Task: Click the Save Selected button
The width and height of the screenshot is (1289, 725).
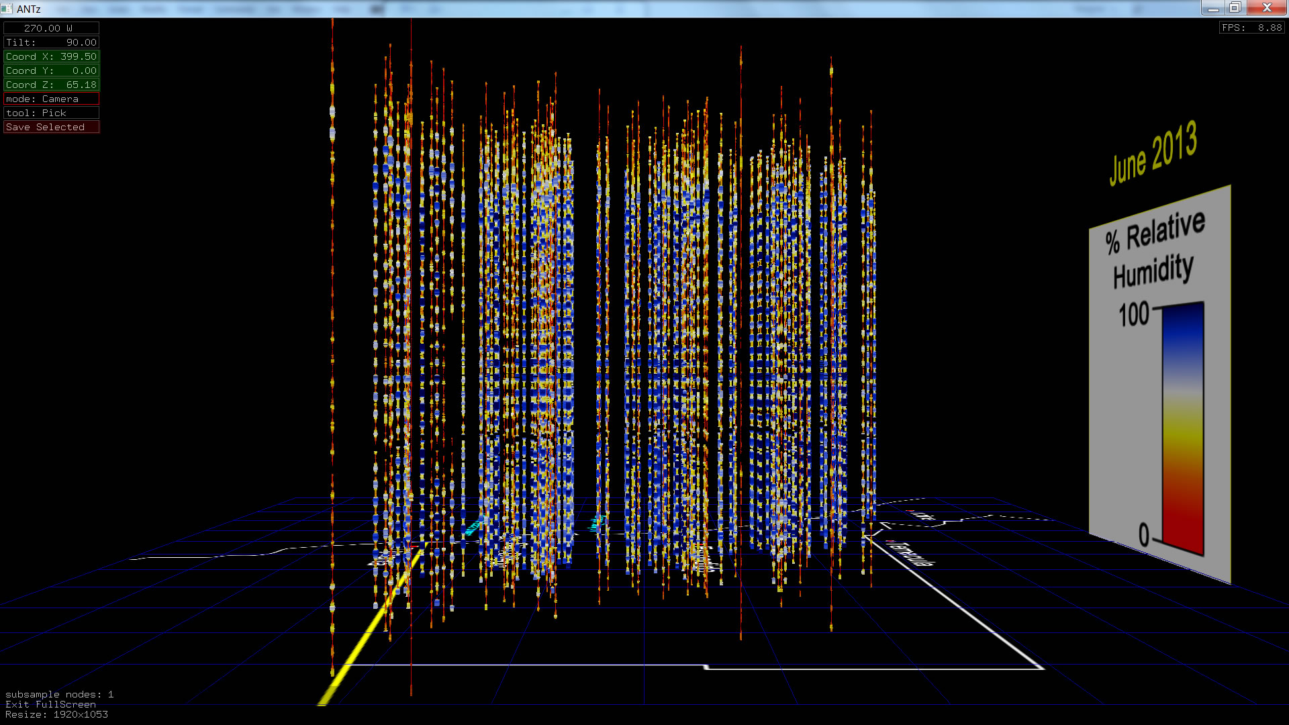Action: [51, 127]
